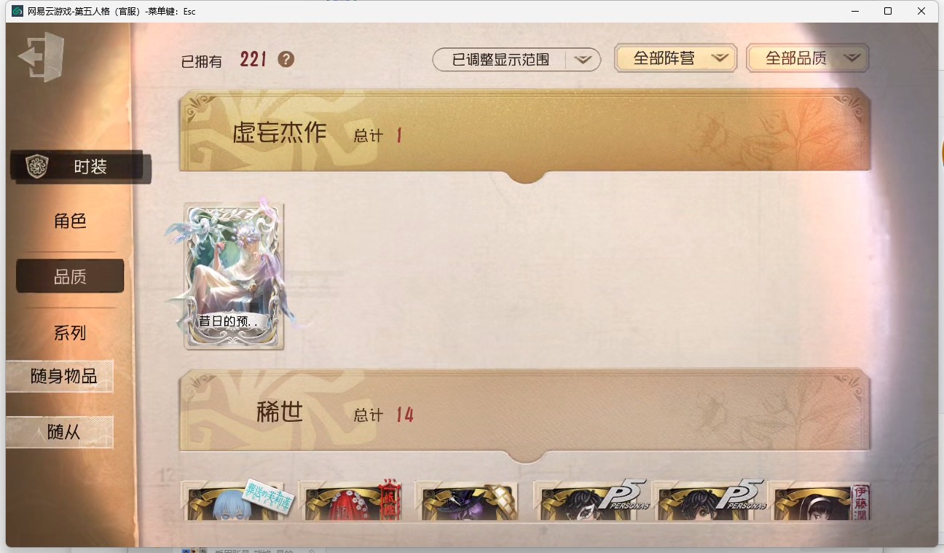
Task: Open the 昔日的预.. costume card
Action: (234, 276)
